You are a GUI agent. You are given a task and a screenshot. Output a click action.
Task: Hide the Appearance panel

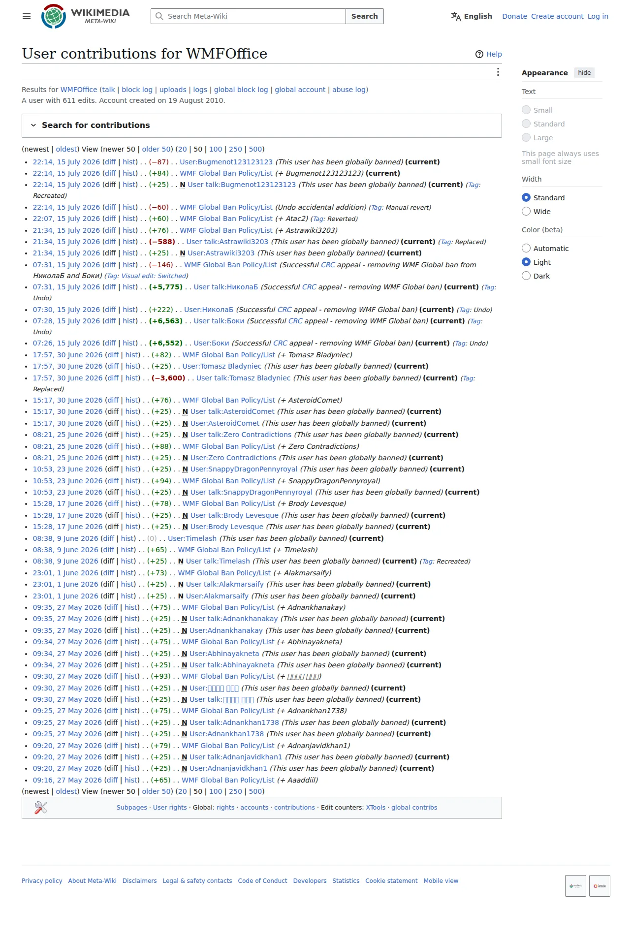[584, 73]
